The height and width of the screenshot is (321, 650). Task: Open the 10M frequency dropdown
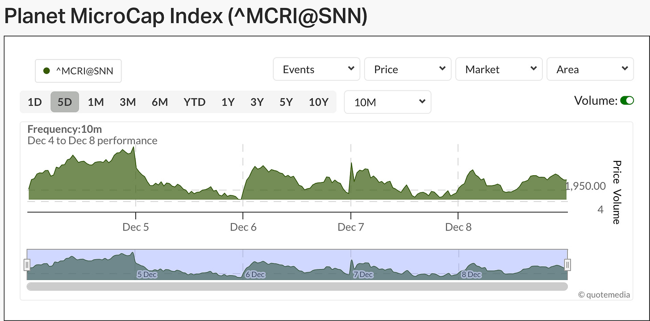(x=387, y=102)
